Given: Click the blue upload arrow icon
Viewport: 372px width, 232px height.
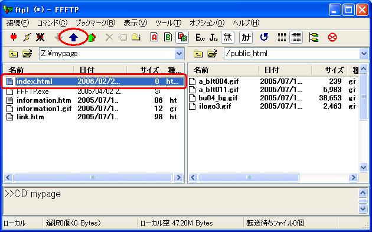Looking at the screenshot, I should tap(74, 37).
